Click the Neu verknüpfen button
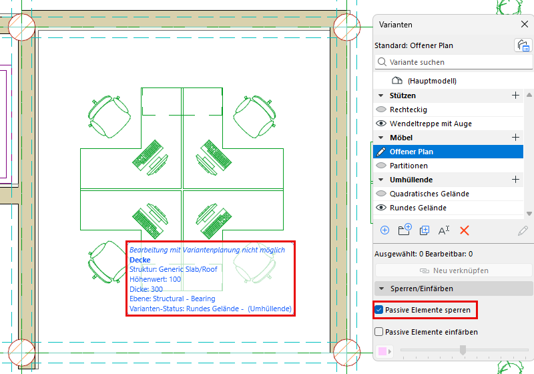Screen dimensions: 534x374 pyautogui.click(x=454, y=270)
